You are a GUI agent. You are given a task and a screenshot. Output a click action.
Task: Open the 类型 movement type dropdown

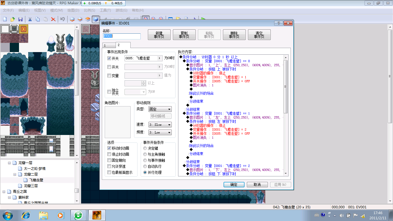click(160, 109)
